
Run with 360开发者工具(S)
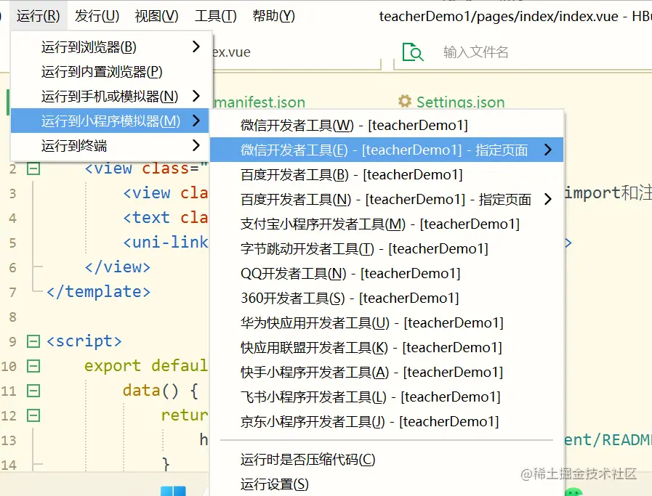coord(387,298)
